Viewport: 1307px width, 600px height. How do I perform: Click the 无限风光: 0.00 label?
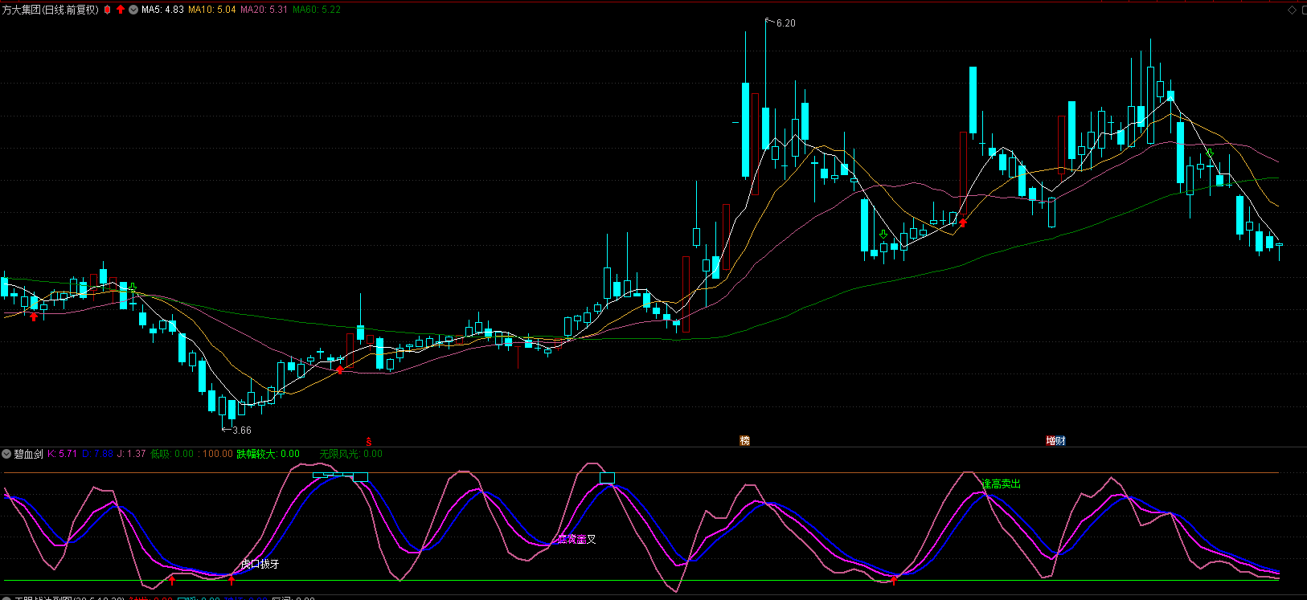[x=351, y=454]
